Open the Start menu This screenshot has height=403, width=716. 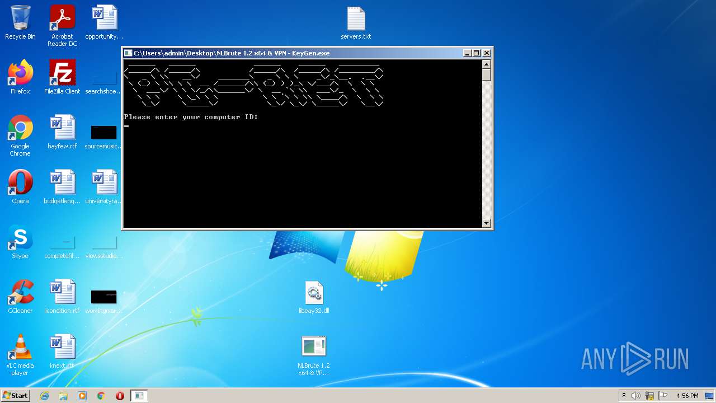click(x=15, y=395)
